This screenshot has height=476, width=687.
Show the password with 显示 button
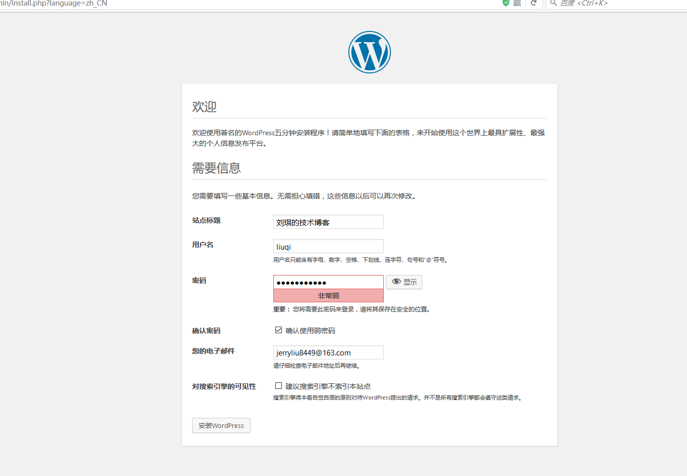(x=404, y=282)
